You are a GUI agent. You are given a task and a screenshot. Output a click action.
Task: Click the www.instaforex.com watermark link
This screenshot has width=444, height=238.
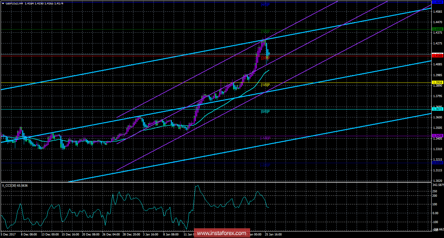[222, 234]
